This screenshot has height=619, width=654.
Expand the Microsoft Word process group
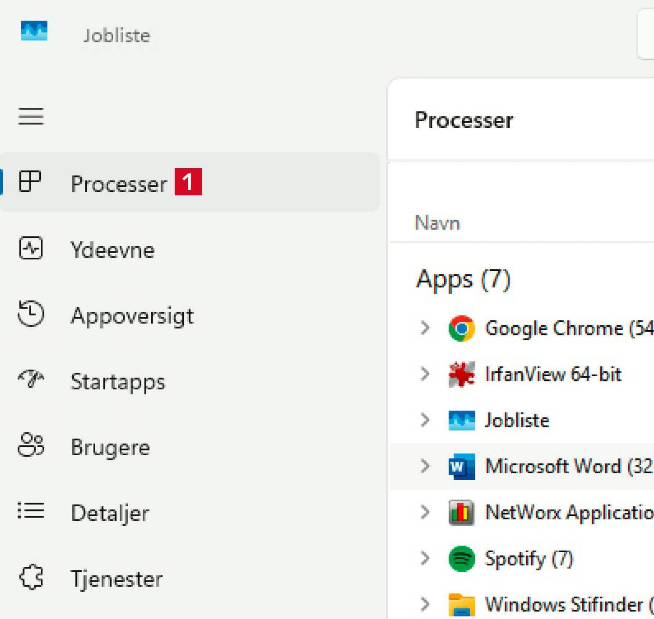click(x=424, y=466)
